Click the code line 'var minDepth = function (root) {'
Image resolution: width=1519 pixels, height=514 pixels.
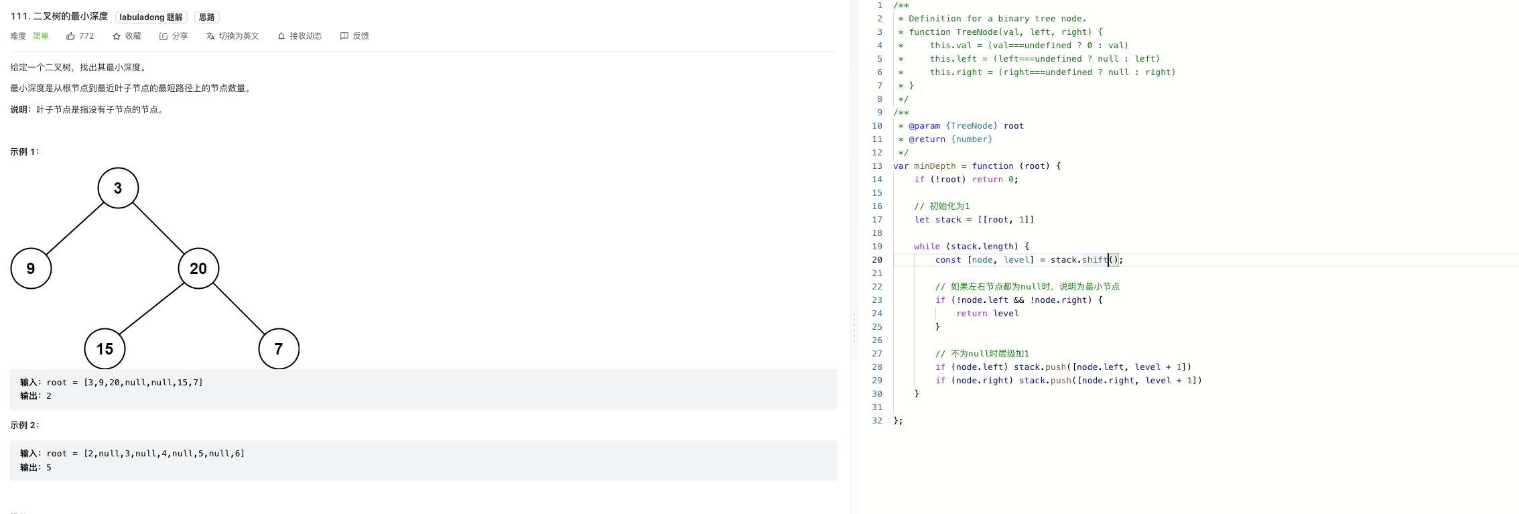977,166
